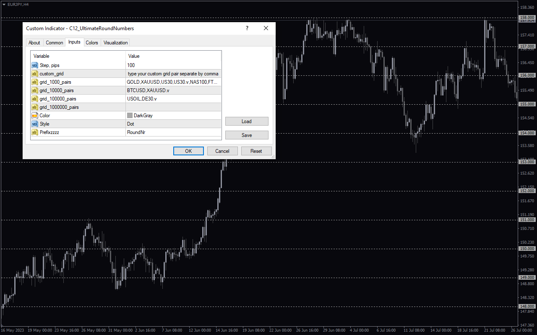This screenshot has height=335, width=537.
Task: Click the Step, pips integer icon
Action: pyautogui.click(x=35, y=65)
